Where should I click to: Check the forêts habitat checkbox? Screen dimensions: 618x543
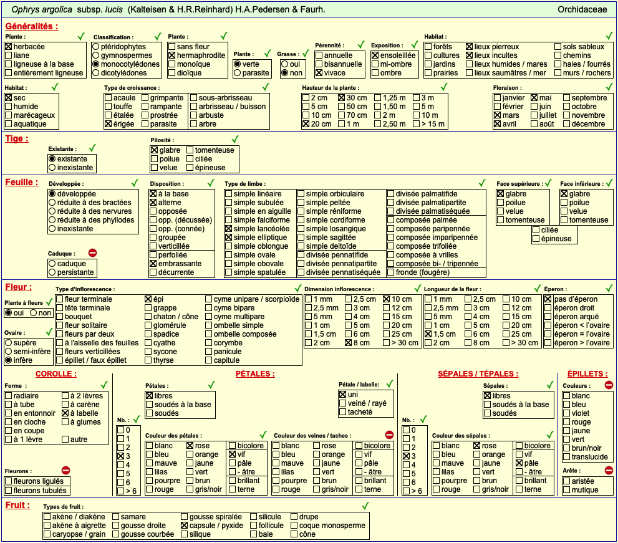pyautogui.click(x=428, y=47)
